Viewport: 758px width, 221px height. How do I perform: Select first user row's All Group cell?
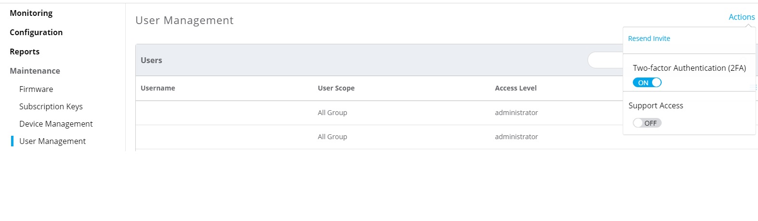pyautogui.click(x=332, y=113)
